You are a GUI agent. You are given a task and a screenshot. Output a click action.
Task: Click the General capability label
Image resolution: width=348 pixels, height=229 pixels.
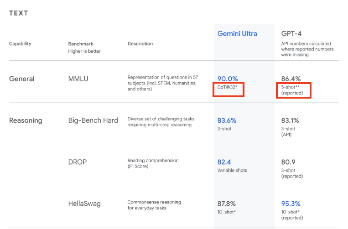click(22, 79)
